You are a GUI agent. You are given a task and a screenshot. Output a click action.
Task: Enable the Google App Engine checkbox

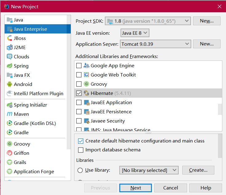(x=79, y=66)
